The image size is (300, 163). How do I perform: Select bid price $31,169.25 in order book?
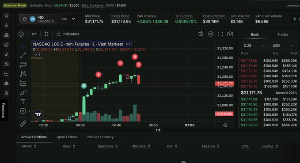pos(249,125)
